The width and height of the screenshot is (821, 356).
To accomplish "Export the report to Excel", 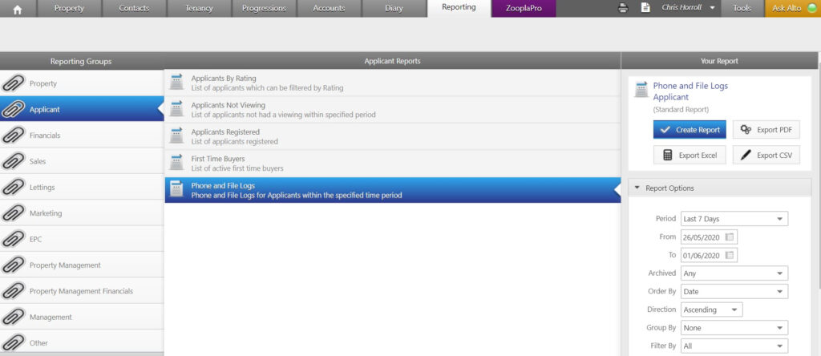I will [690, 155].
